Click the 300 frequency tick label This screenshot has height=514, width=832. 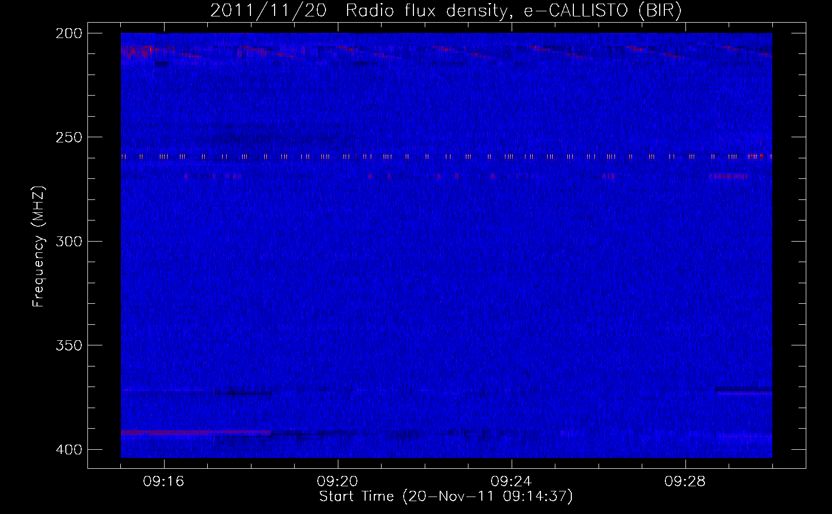click(x=68, y=242)
